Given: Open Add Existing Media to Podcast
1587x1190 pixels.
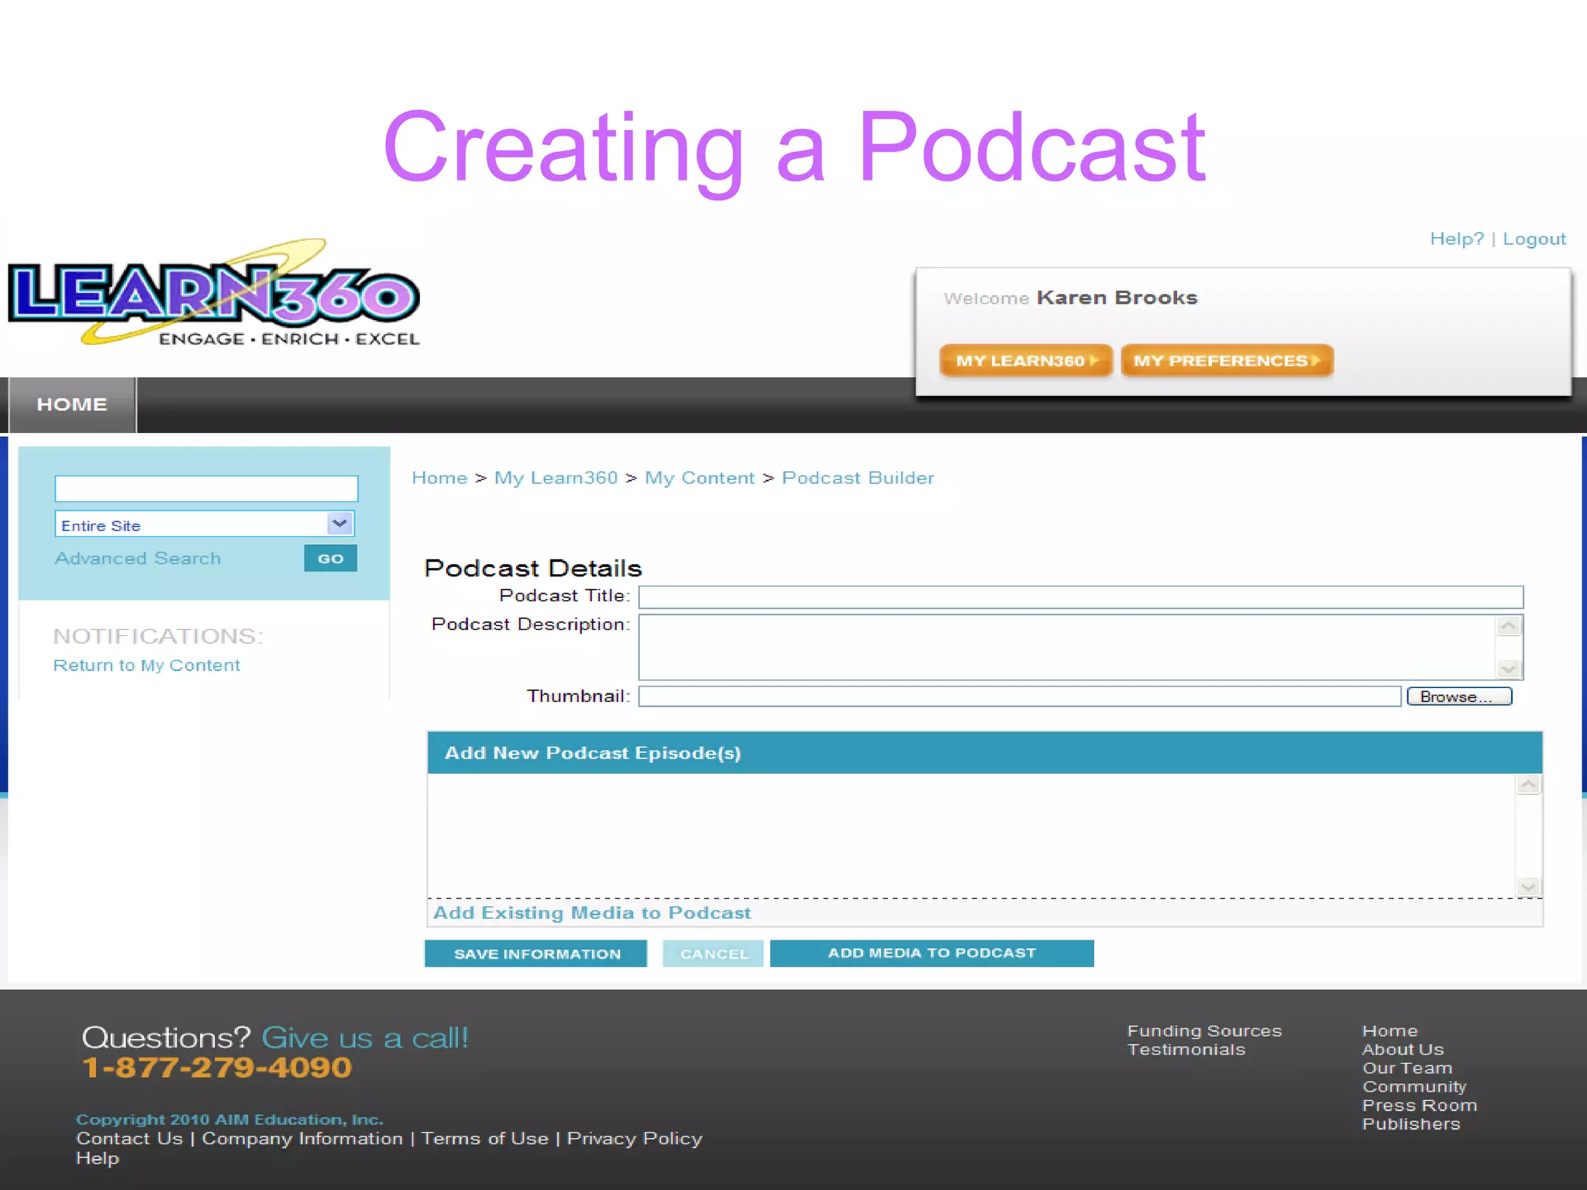Looking at the screenshot, I should coord(591,913).
